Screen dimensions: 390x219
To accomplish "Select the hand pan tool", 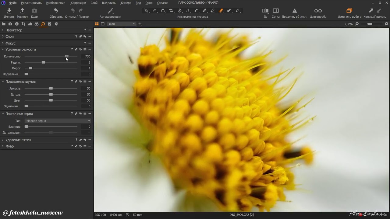I will [x=155, y=11].
